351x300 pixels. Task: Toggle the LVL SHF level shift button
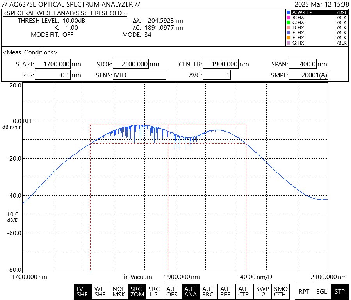click(x=82, y=292)
